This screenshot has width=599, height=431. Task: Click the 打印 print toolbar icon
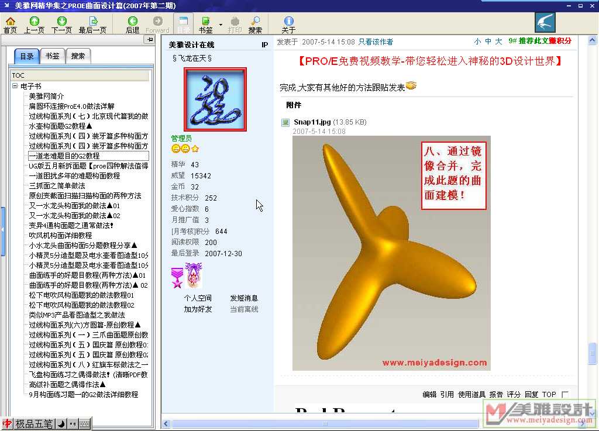235,25
